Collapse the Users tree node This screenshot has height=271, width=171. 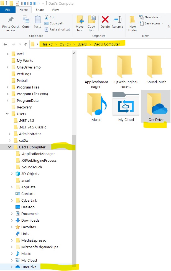7,114
